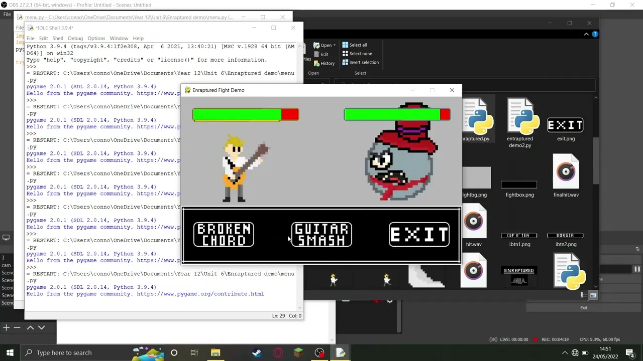This screenshot has width=643, height=361.
Task: Open the Windows Start menu
Action: (x=10, y=352)
